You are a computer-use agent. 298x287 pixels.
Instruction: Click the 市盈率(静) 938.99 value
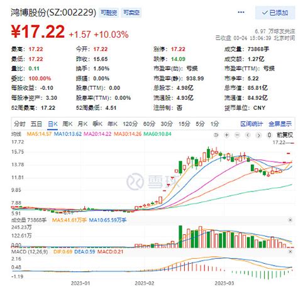[x=195, y=79]
